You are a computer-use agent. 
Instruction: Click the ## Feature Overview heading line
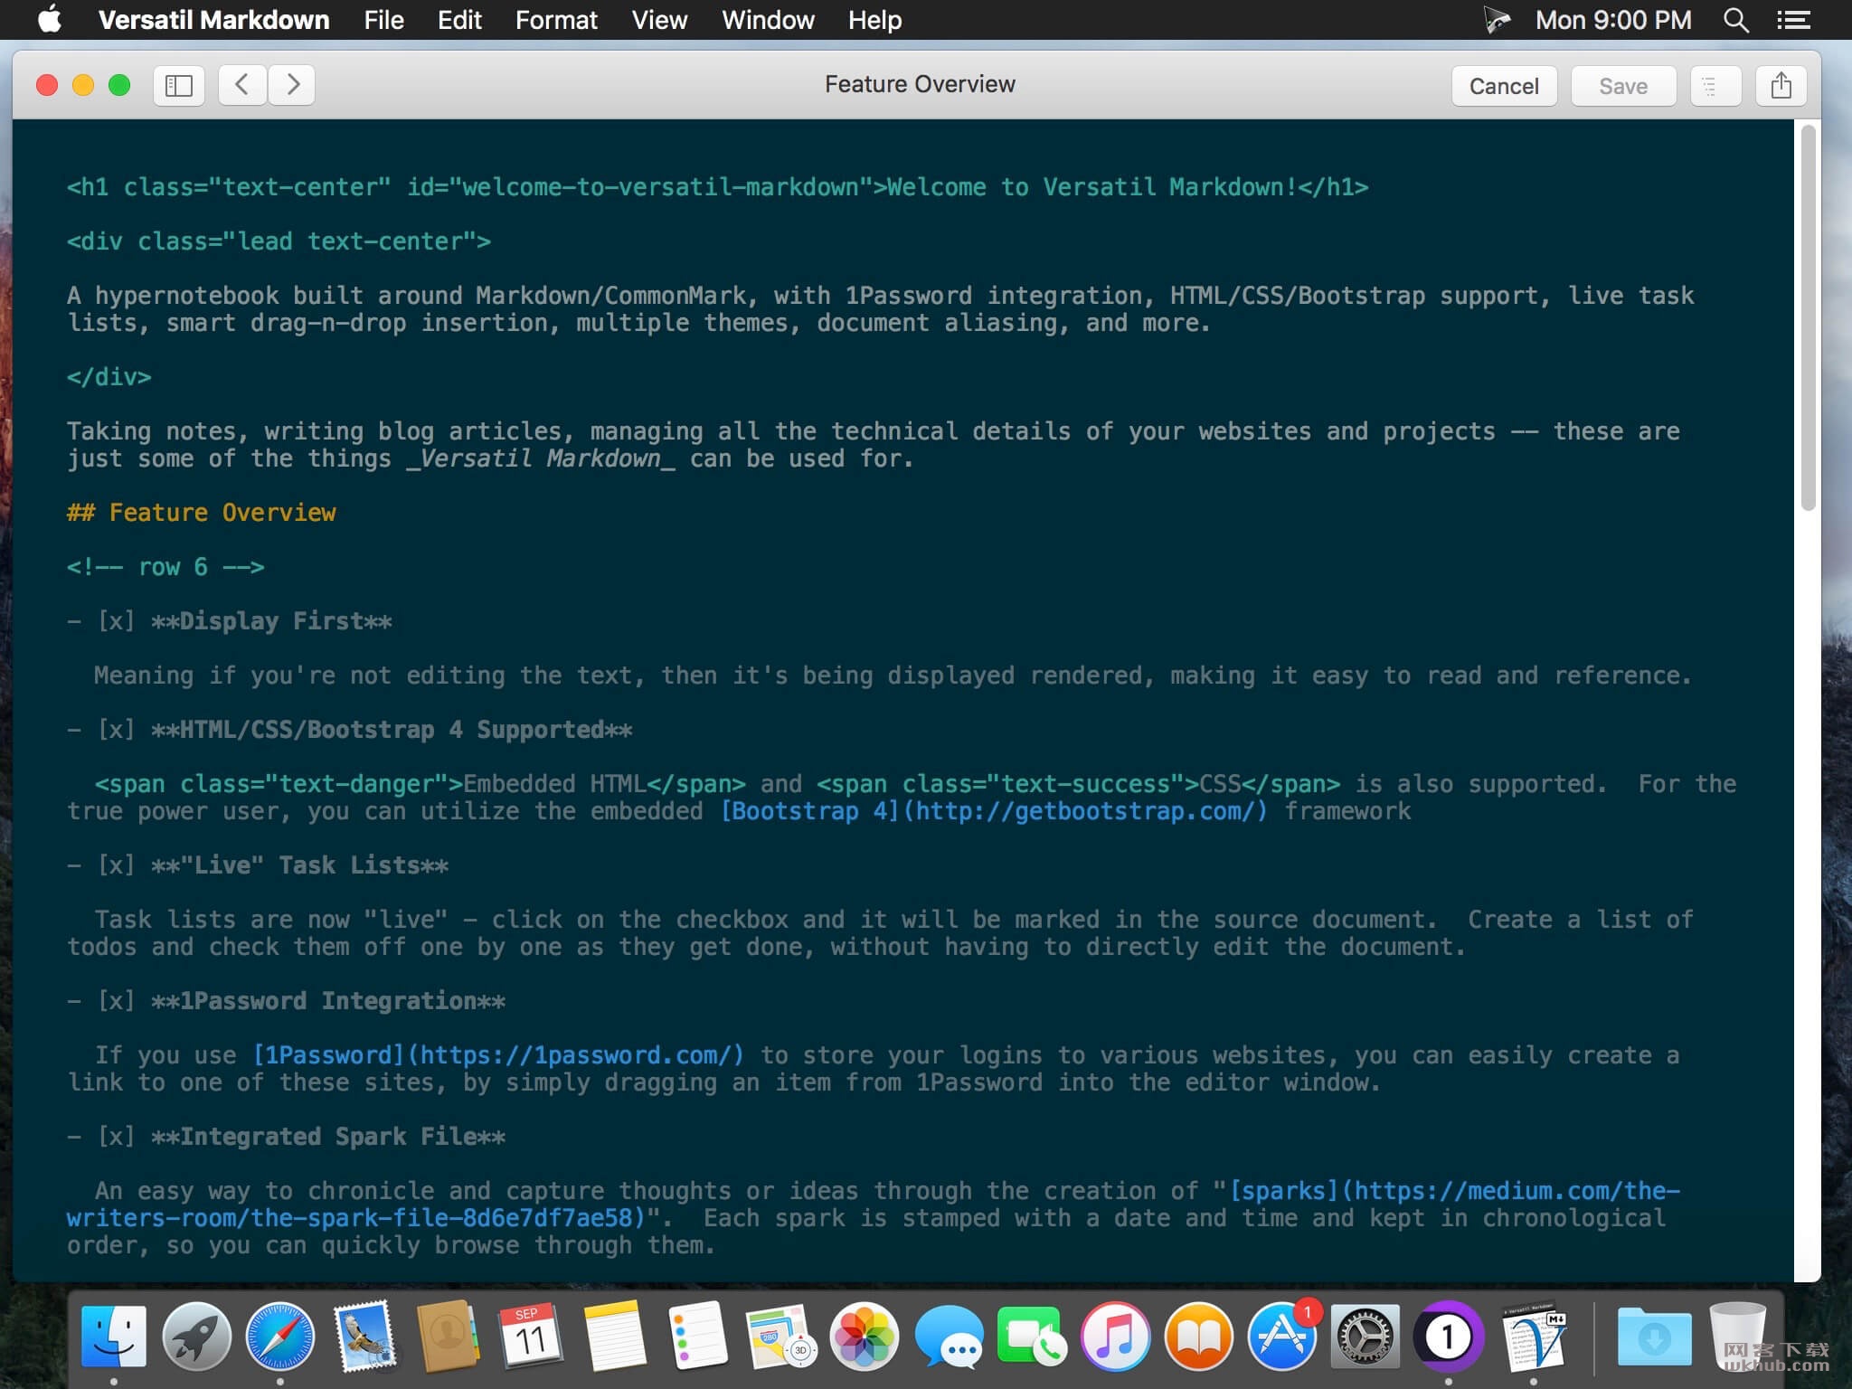click(202, 513)
